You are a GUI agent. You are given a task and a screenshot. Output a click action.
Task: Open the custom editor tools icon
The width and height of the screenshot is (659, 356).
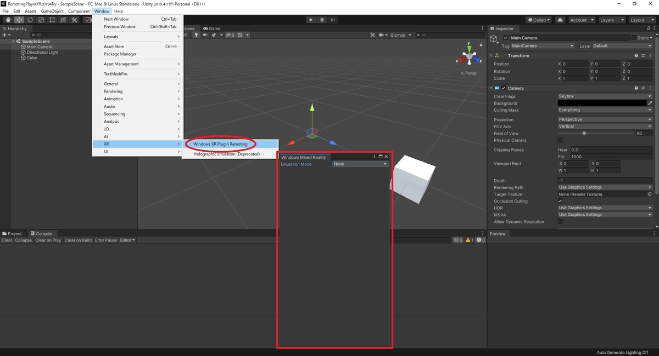click(x=74, y=20)
